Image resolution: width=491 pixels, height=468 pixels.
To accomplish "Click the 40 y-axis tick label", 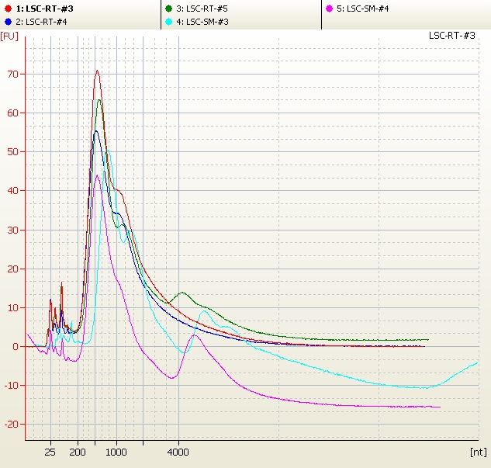I will [x=13, y=191].
